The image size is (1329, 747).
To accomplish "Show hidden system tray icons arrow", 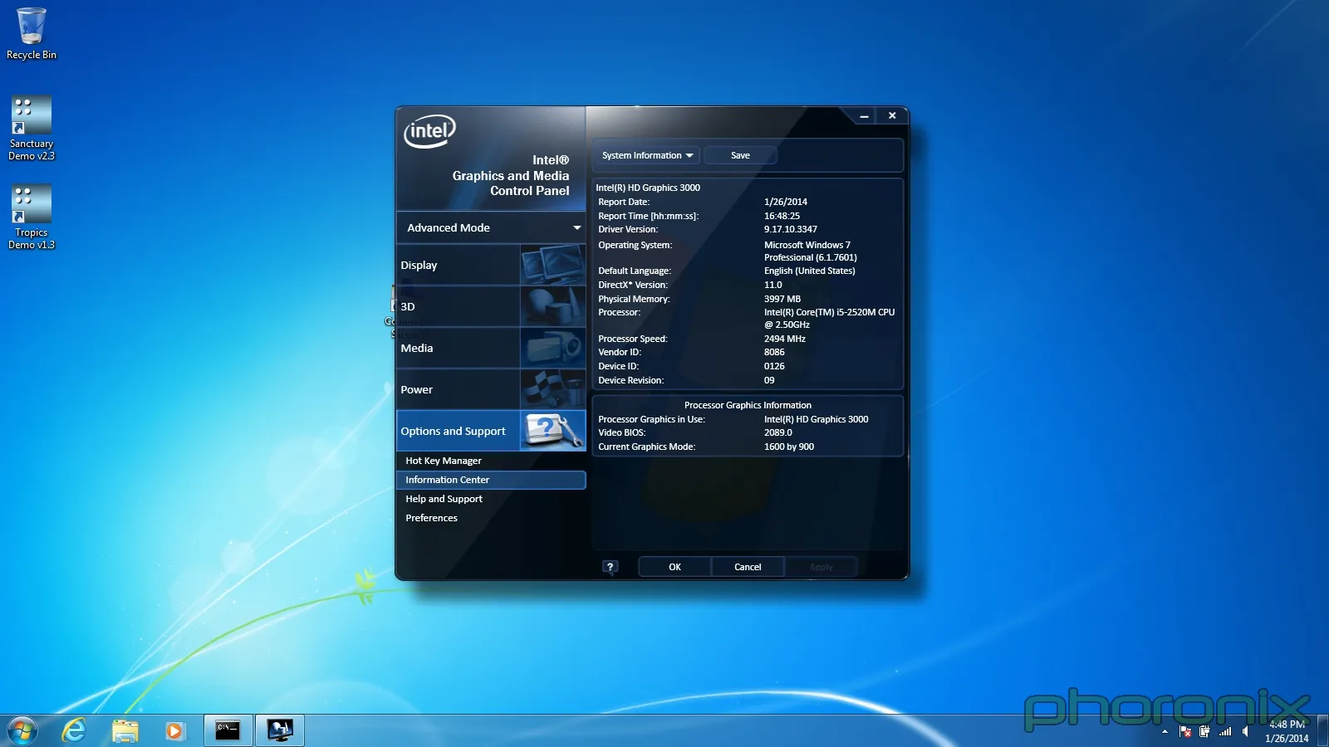I will point(1165,731).
